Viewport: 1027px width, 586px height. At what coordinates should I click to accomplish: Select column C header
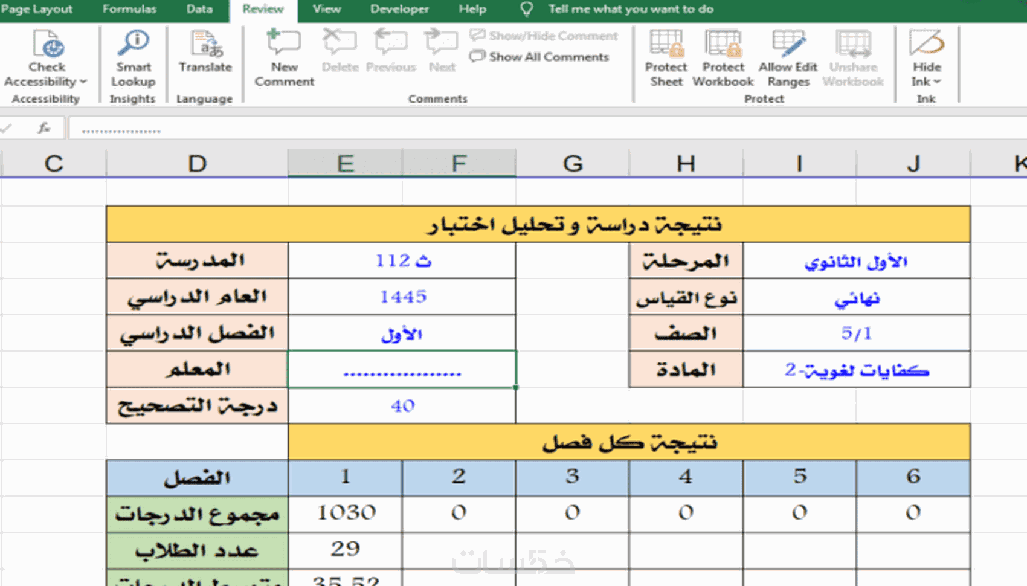(54, 163)
